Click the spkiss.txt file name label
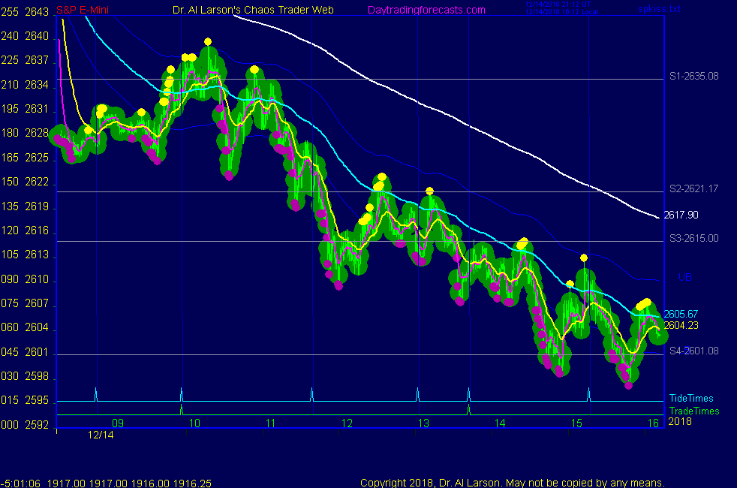This screenshot has height=488, width=737. click(659, 9)
